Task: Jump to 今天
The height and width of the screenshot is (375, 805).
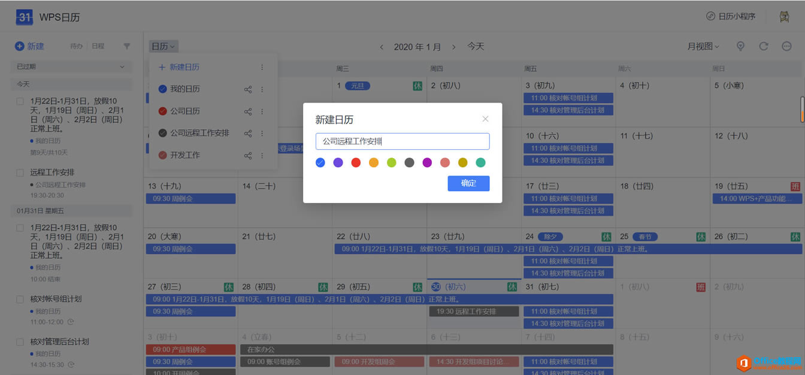Action: click(x=476, y=46)
